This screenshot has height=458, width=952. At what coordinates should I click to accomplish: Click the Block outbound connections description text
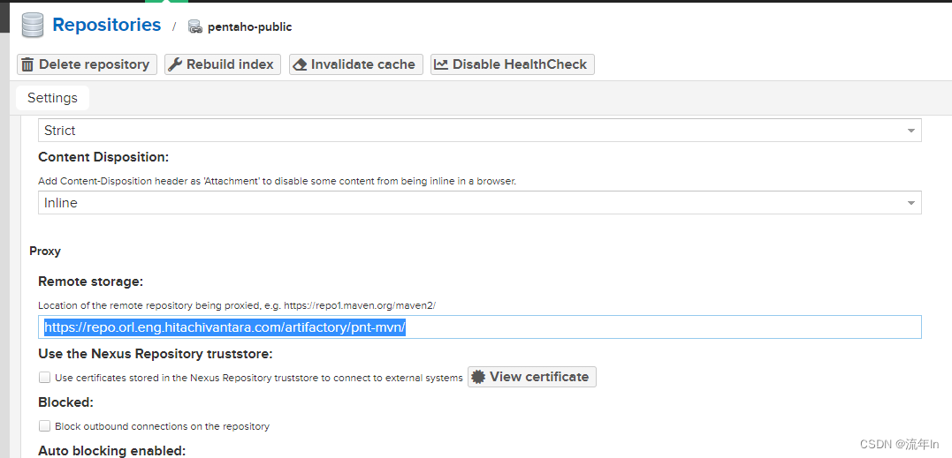click(x=162, y=426)
